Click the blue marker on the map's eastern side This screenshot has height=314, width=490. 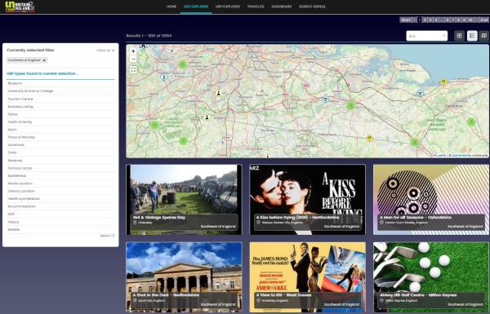421,93
